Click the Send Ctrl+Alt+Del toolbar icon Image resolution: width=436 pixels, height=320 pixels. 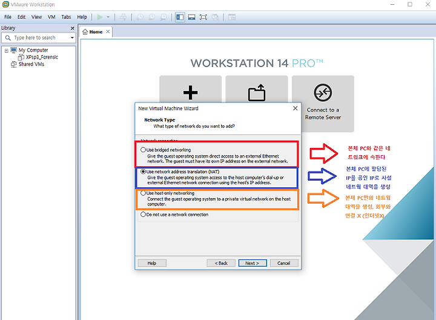coord(123,17)
